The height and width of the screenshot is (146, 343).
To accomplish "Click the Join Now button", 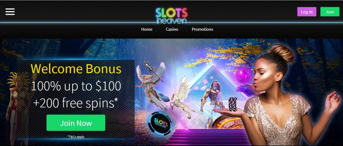I will (76, 123).
